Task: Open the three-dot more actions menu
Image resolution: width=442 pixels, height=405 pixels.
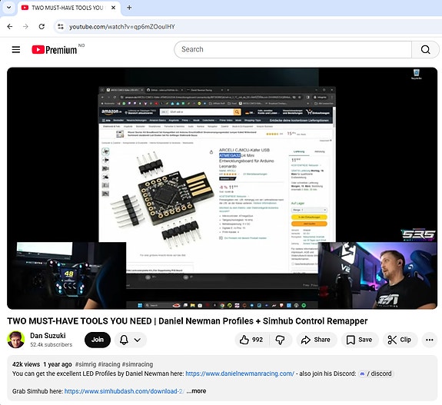Action: click(x=429, y=340)
